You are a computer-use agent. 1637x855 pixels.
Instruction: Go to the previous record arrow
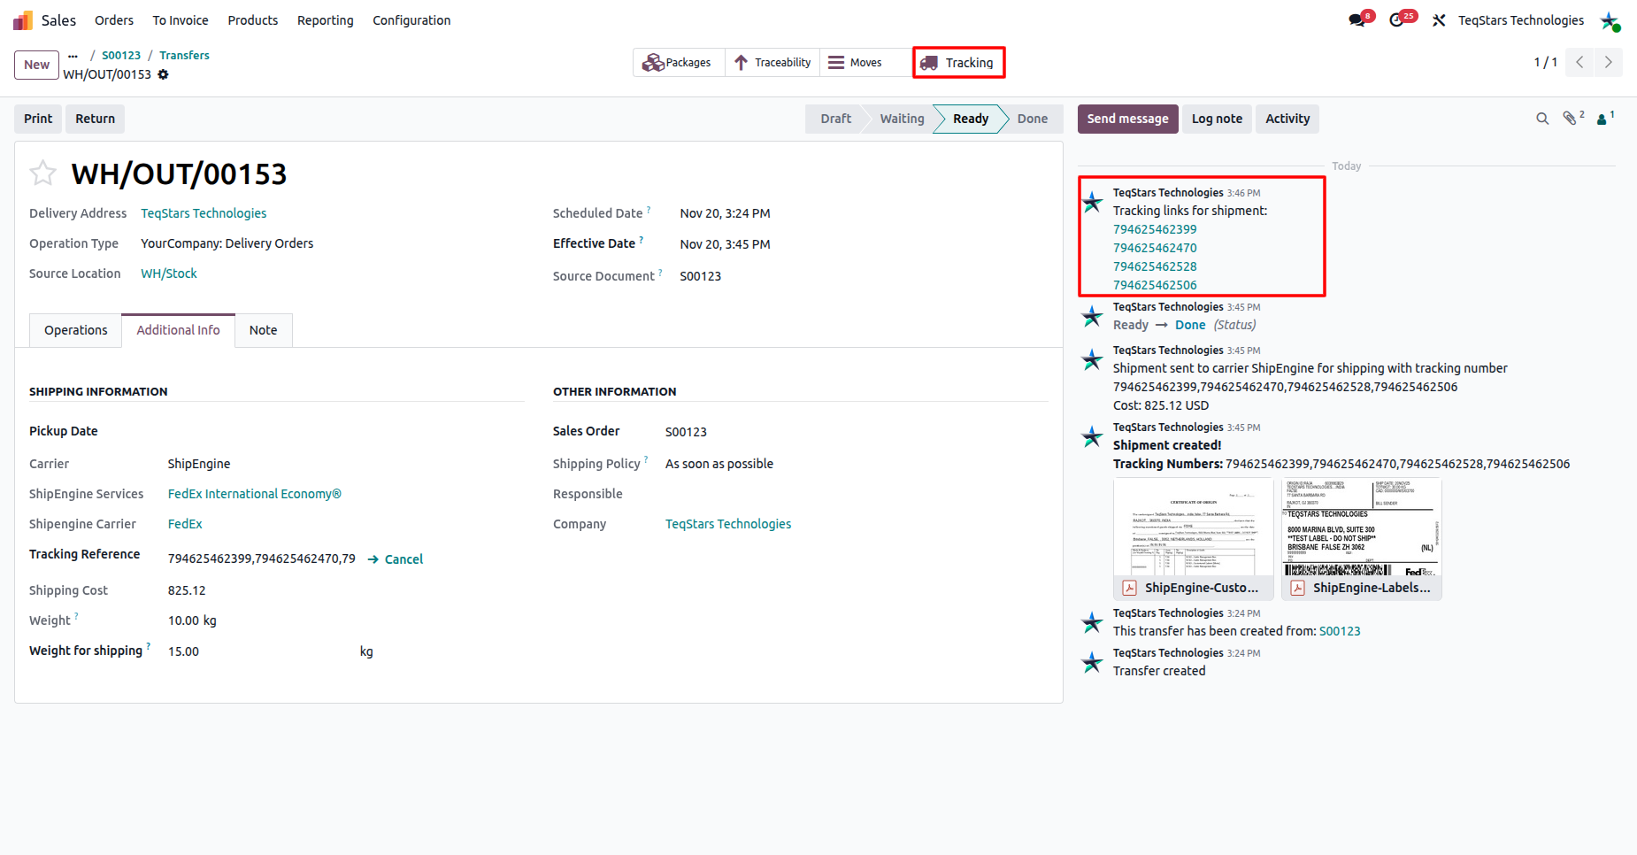(x=1579, y=62)
